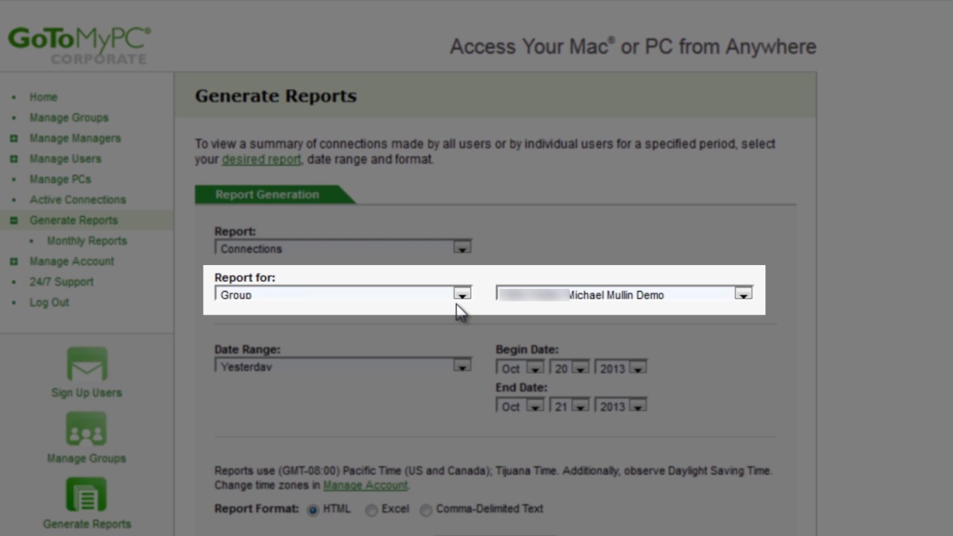Select HTML report format
953x536 pixels.
pyautogui.click(x=313, y=510)
